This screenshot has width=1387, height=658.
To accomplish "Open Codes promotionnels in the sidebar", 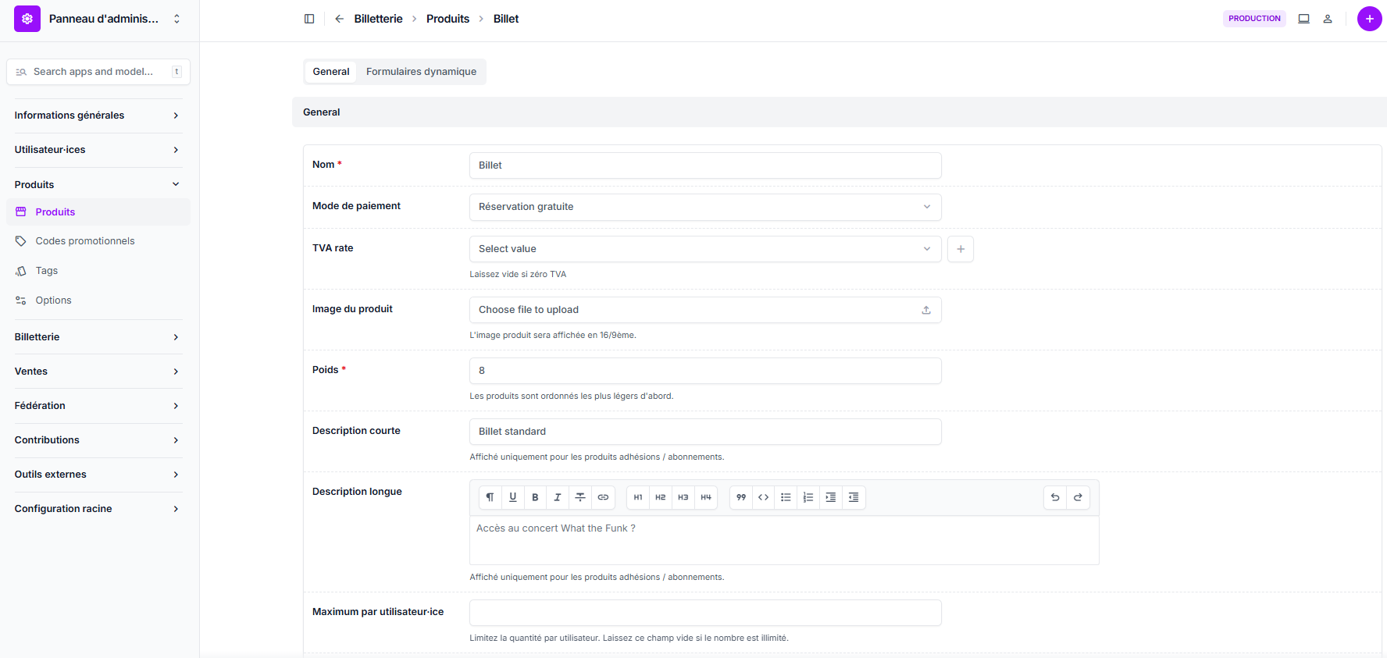I will [x=85, y=241].
